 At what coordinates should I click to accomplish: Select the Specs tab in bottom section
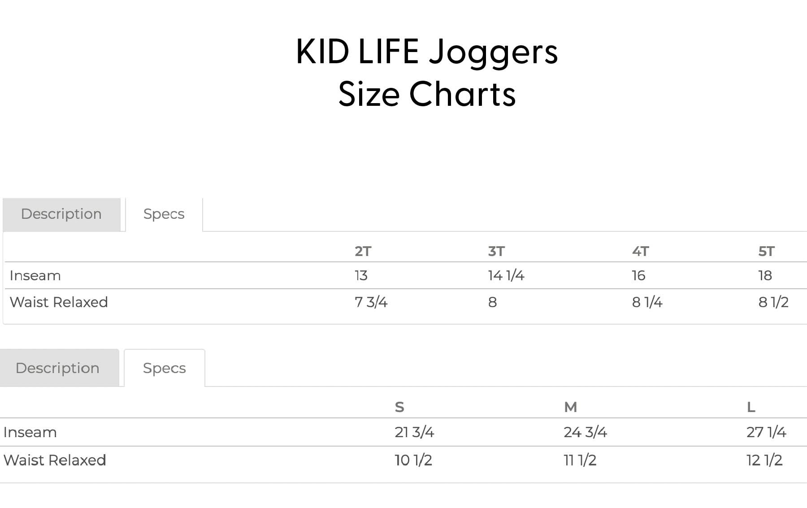164,368
